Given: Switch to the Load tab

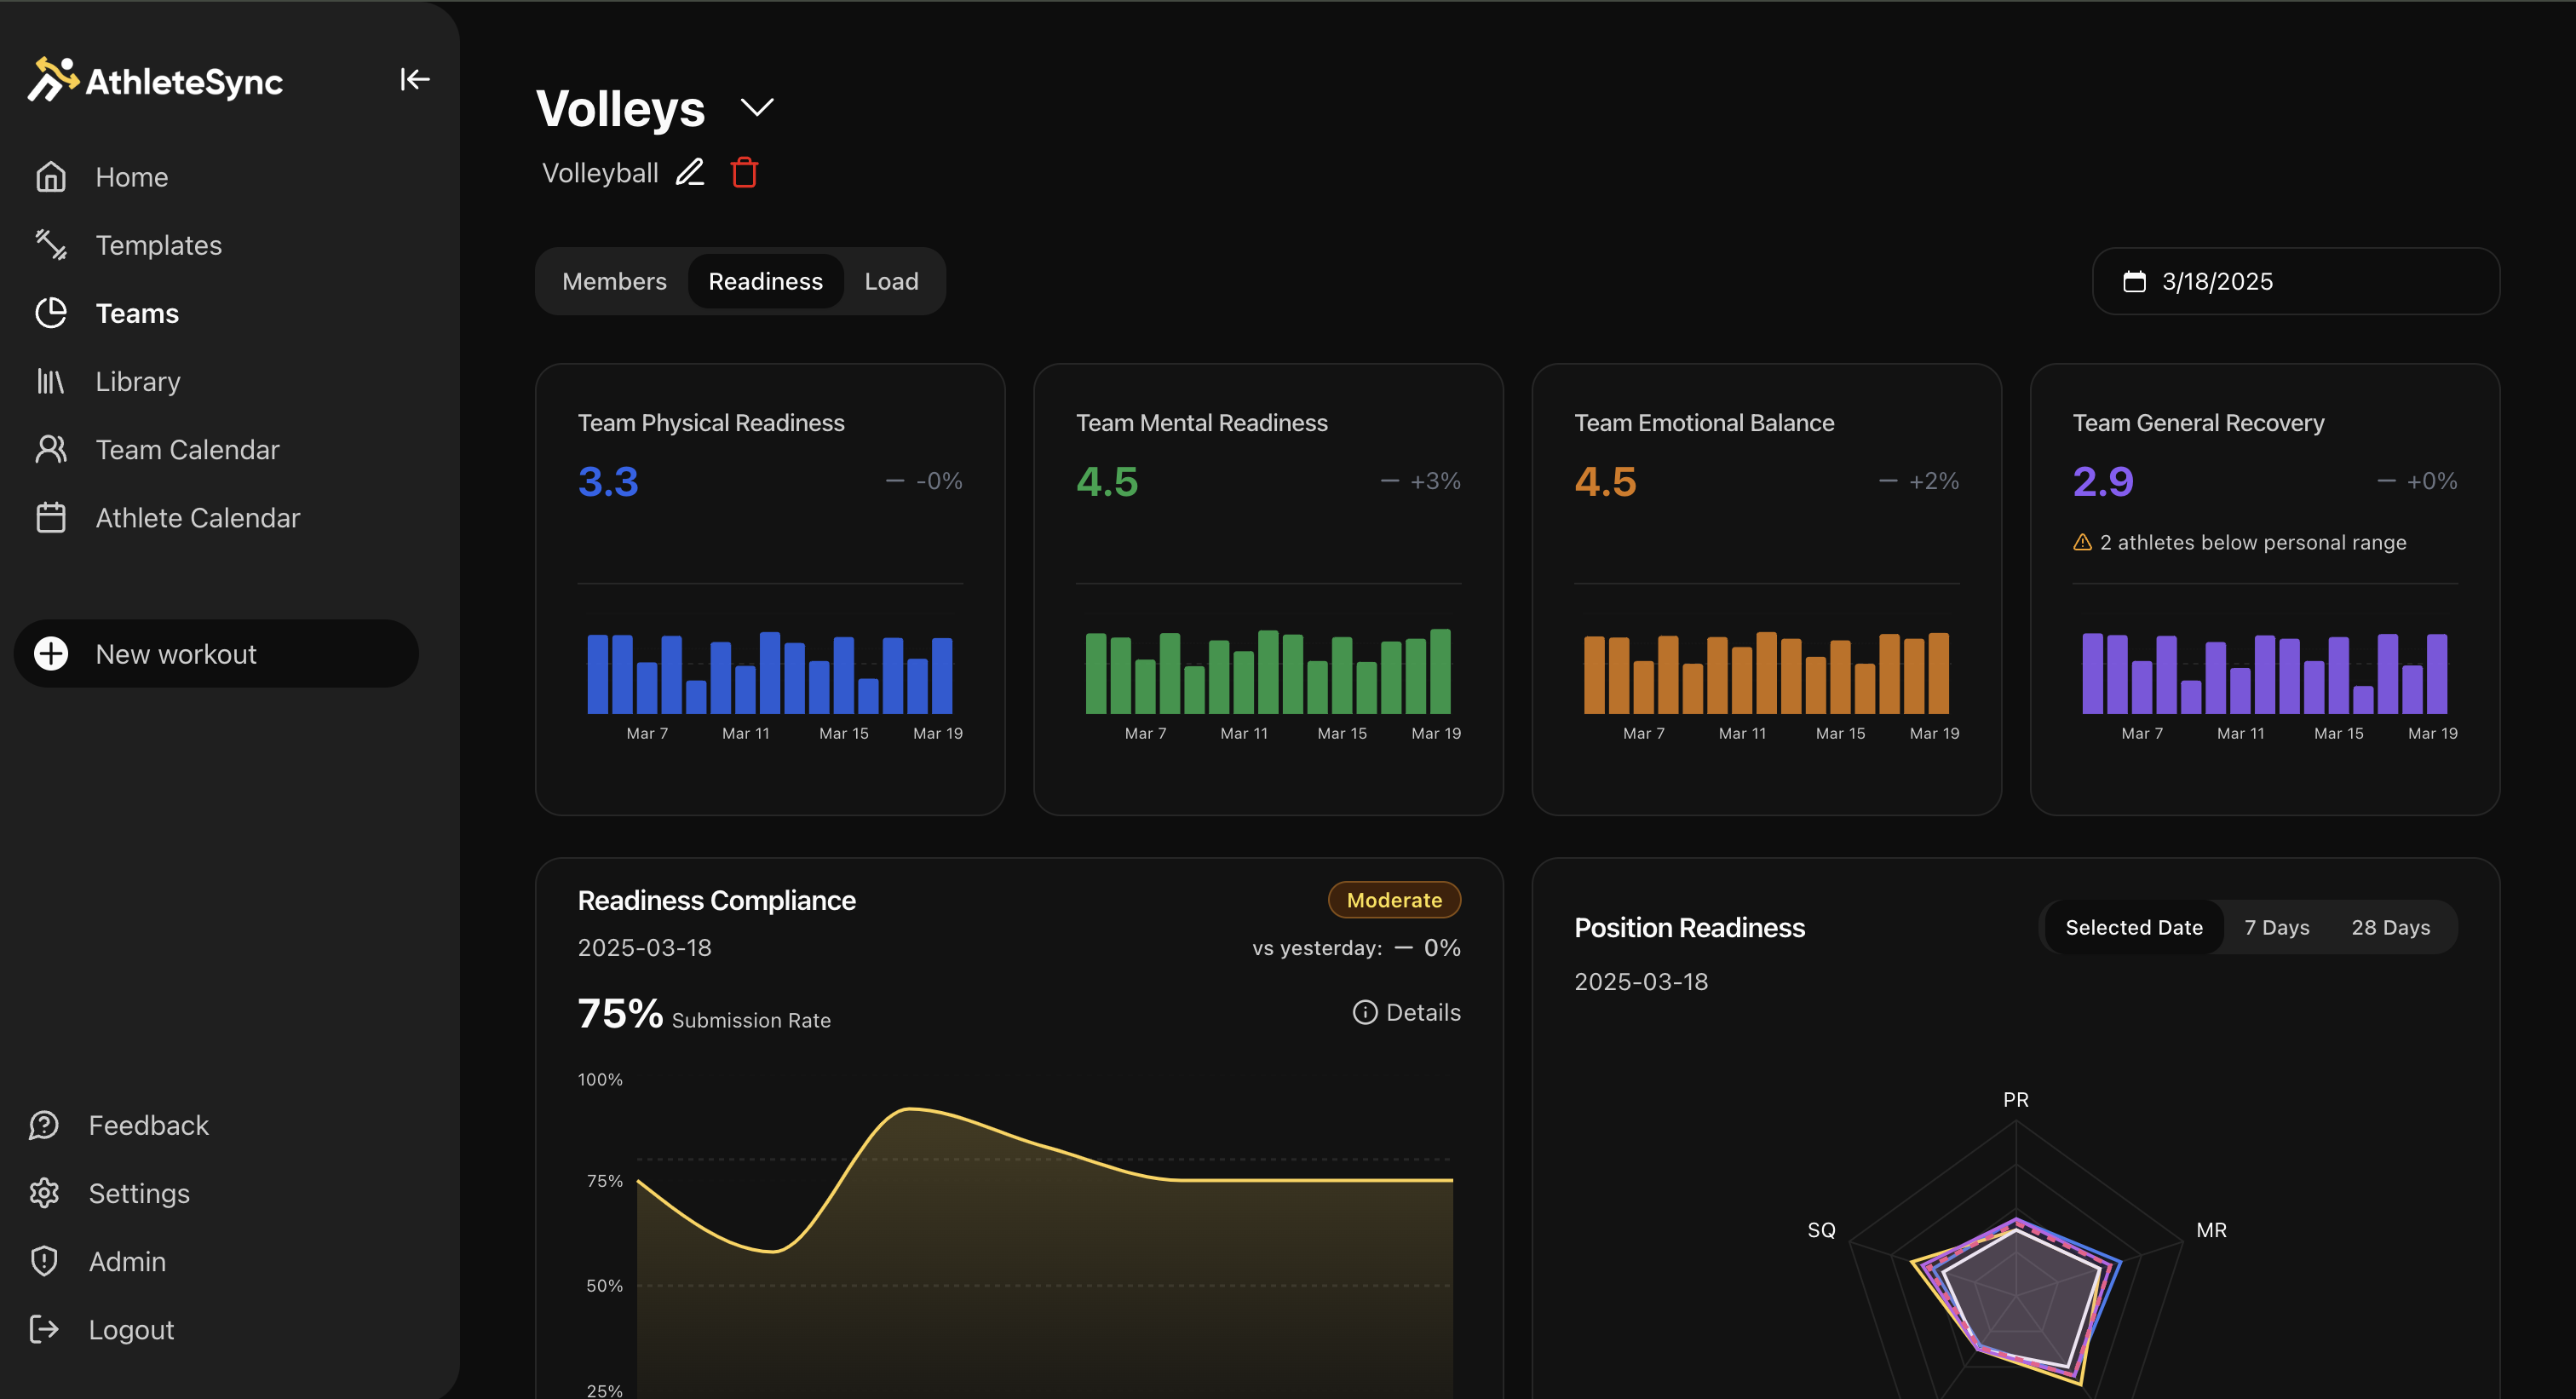Looking at the screenshot, I should coord(891,281).
